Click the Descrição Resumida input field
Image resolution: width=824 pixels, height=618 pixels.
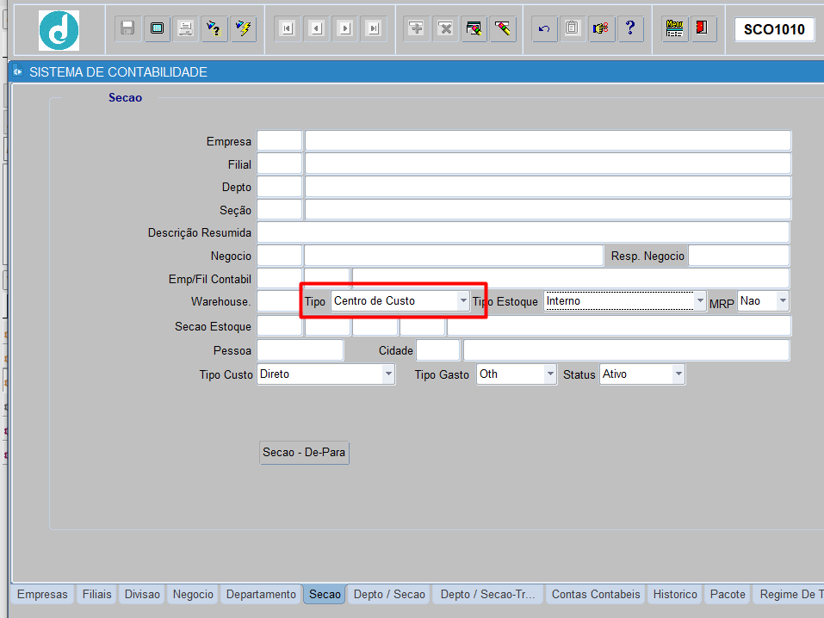coord(524,232)
